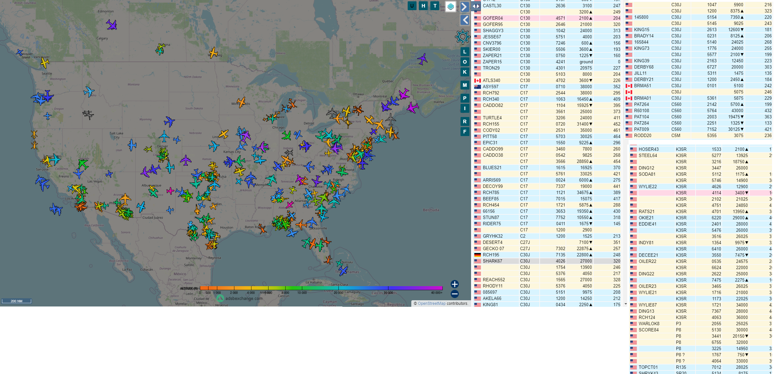Click the KING15 callsign
Image resolution: width=774 pixels, height=374 pixels.
pos(642,30)
